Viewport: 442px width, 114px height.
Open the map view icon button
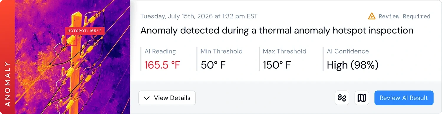point(362,98)
